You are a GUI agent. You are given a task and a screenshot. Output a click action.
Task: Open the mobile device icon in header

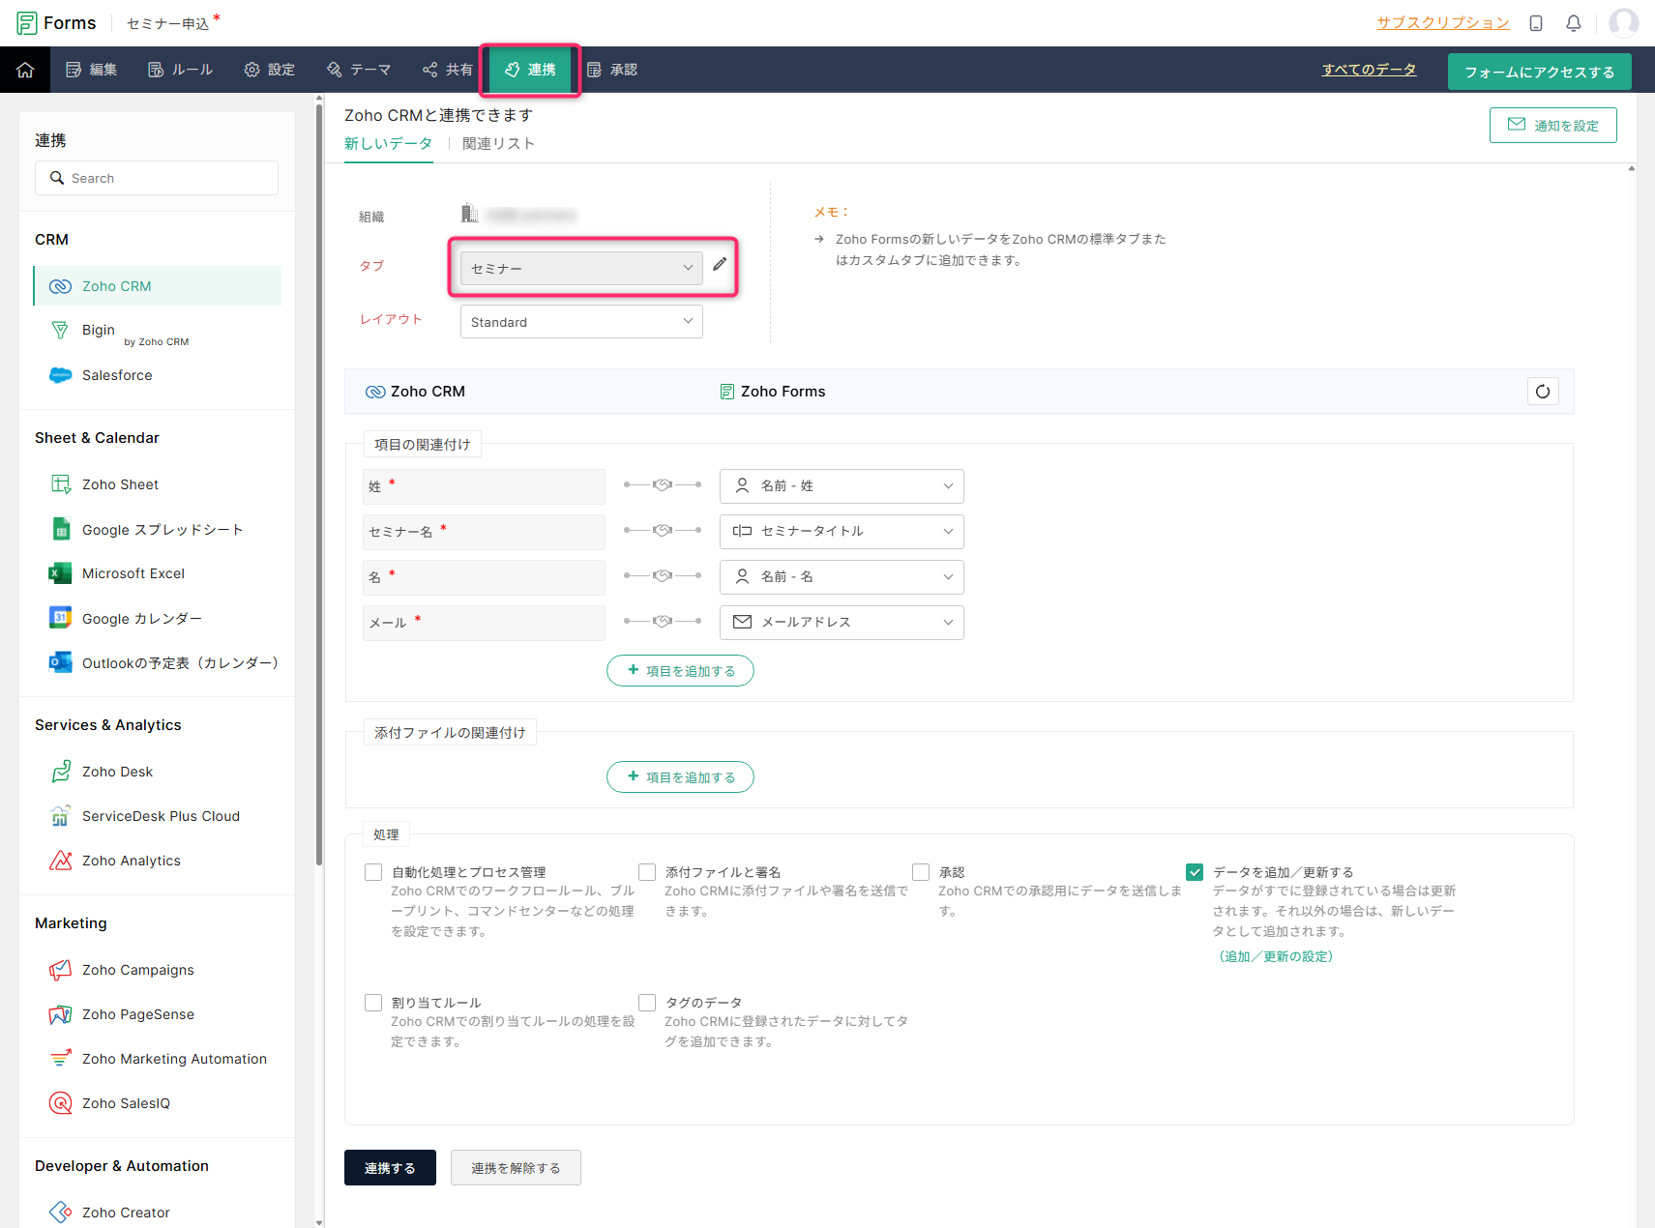[1536, 23]
